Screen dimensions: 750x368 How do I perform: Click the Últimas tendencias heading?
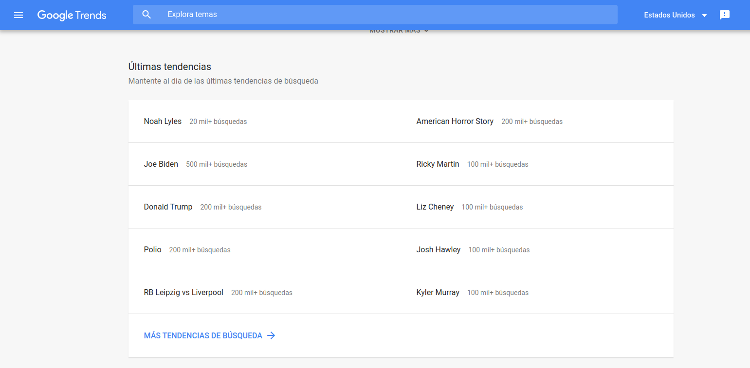pos(169,67)
